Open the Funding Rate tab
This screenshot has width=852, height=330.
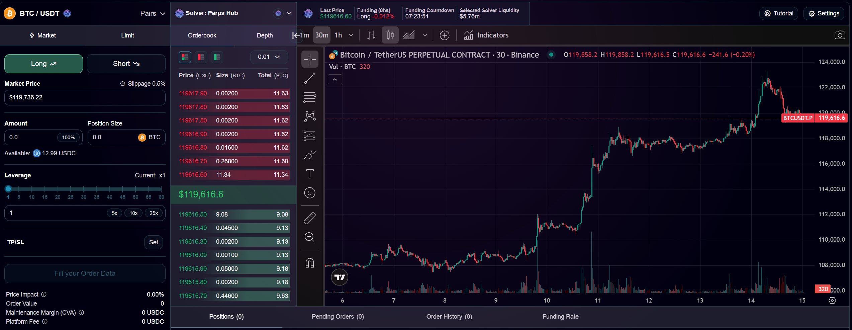(560, 316)
